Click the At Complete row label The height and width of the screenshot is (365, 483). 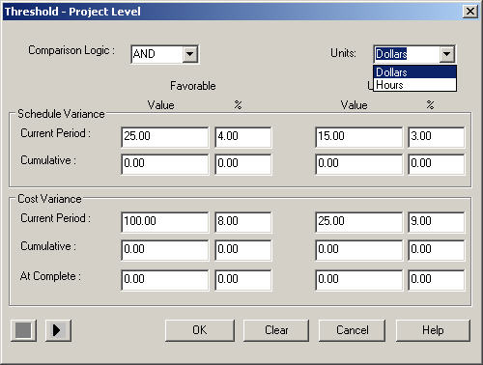tap(50, 276)
